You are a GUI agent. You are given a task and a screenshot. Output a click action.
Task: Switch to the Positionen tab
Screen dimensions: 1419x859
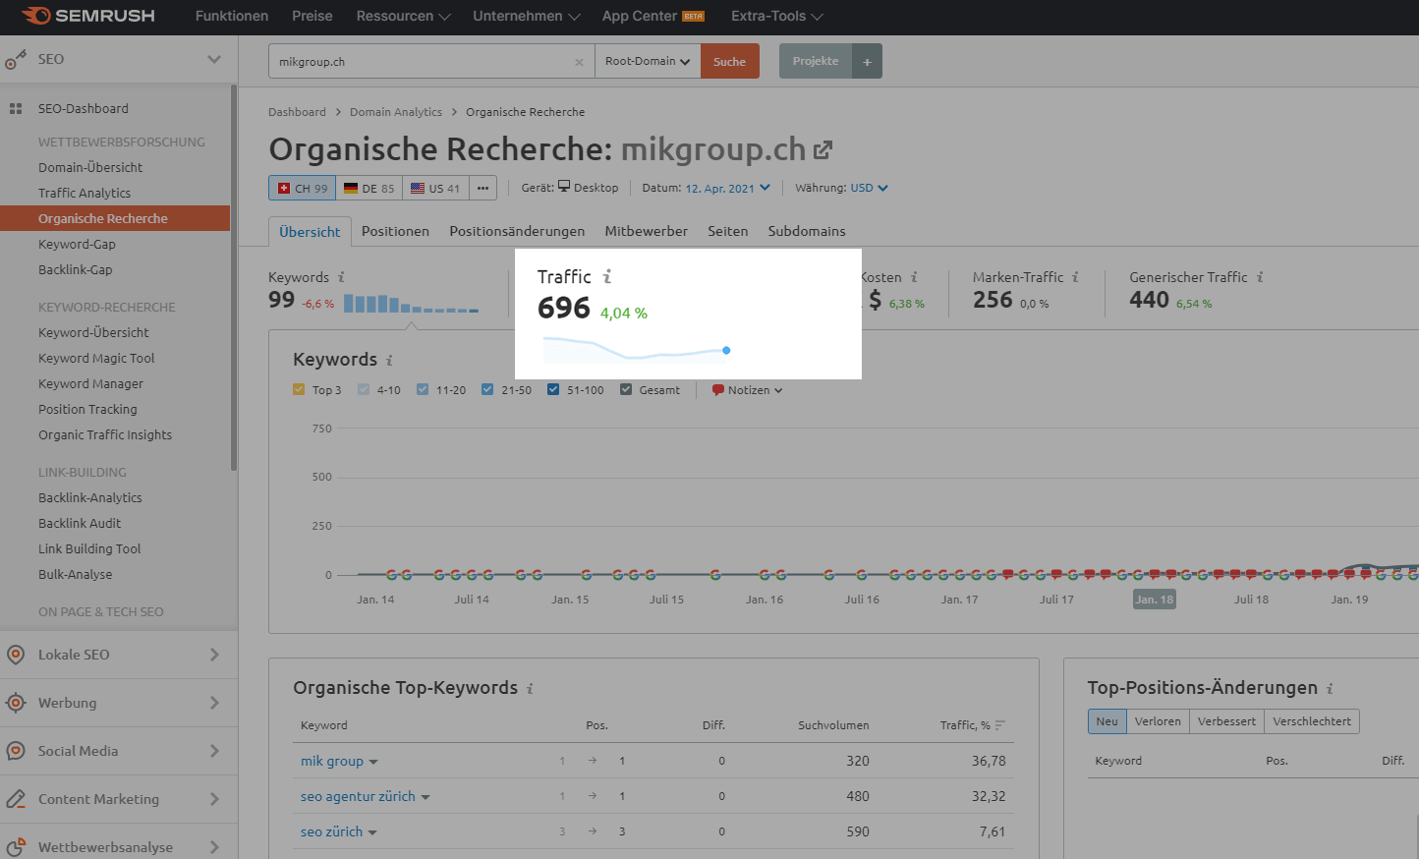tap(395, 231)
